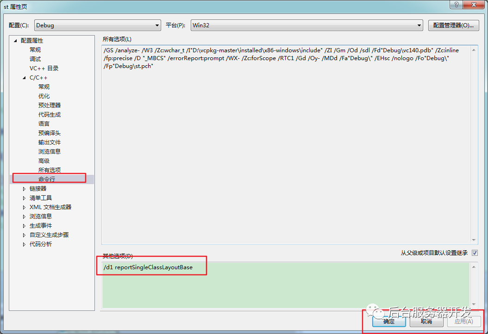
Task: Select 命令行 in the C/C++ tree
Action: (46, 179)
